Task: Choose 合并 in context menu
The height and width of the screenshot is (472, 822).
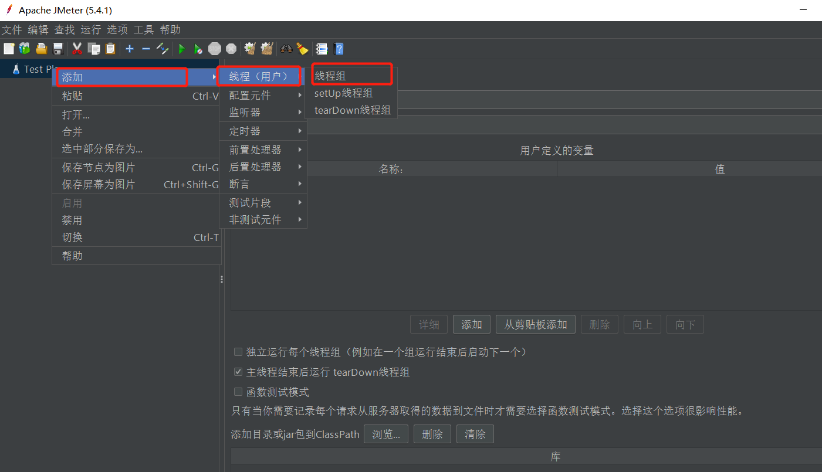Action: tap(137, 132)
